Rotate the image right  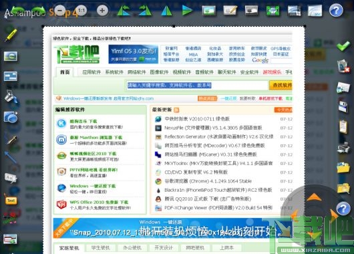pos(145,11)
